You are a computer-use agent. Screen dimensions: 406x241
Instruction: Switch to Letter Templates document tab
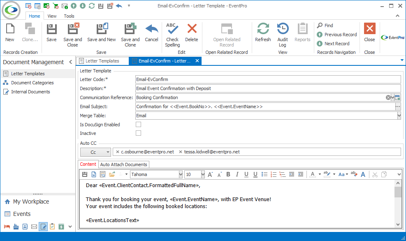tap(102, 61)
